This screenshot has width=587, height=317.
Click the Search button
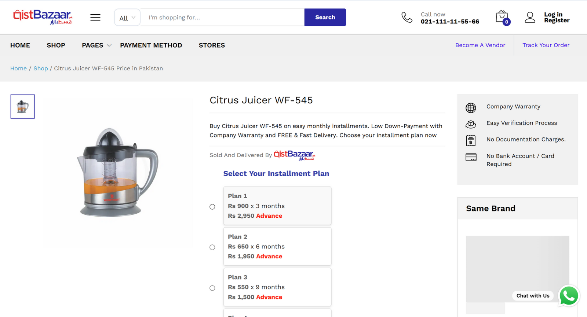(x=325, y=17)
